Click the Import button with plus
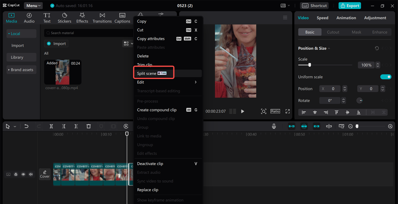This screenshot has width=398, height=204. [56, 44]
